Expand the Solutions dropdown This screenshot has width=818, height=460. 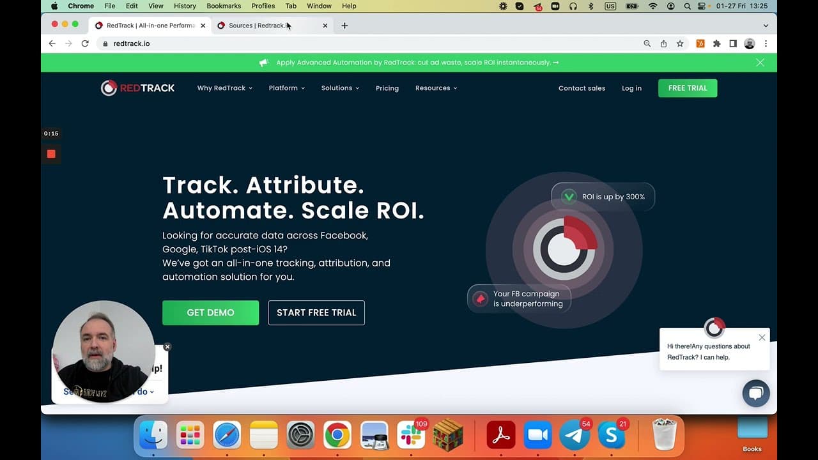pyautogui.click(x=340, y=88)
